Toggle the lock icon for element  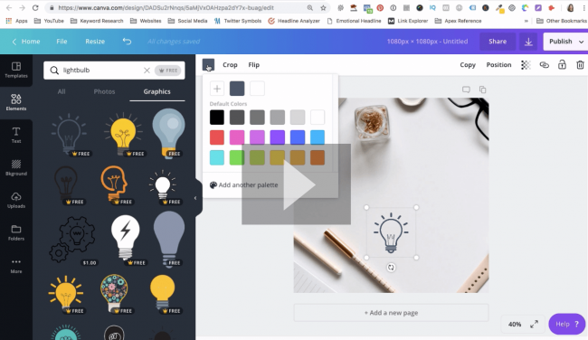(x=562, y=64)
